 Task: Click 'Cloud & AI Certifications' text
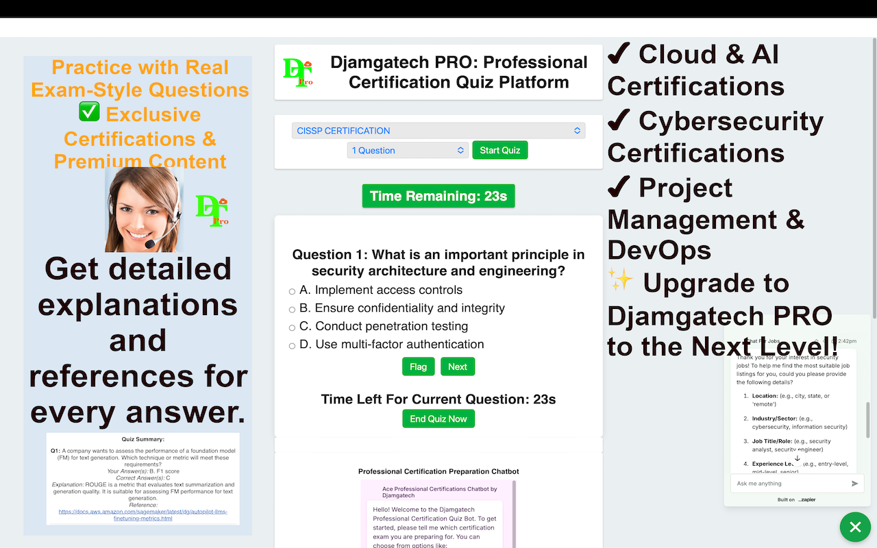tap(695, 70)
